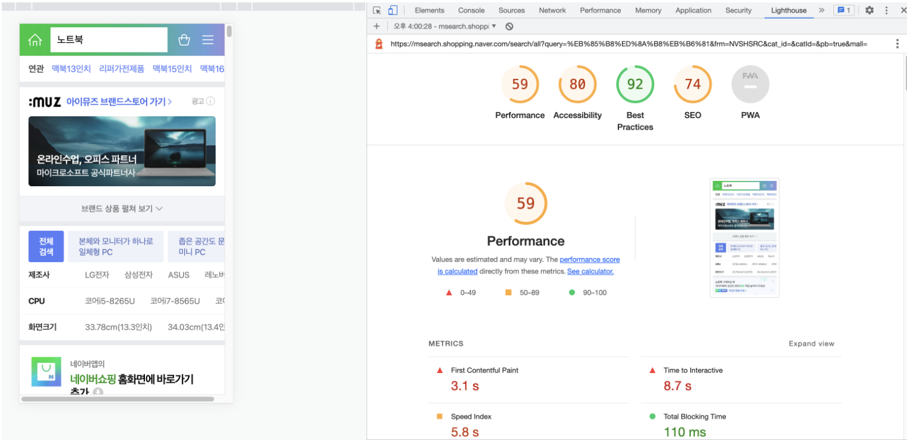The width and height of the screenshot is (907, 440).
Task: Activate the DevTools inspect element picker
Action: tap(377, 10)
